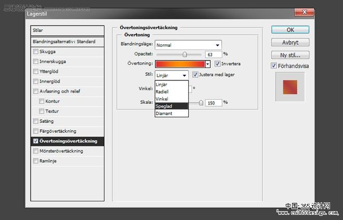The image size is (343, 220).
Task: Click the red-orange Övertoning gradient swatch
Action: coord(180,64)
